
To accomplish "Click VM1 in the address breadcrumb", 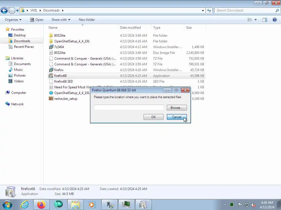I will click(33, 10).
